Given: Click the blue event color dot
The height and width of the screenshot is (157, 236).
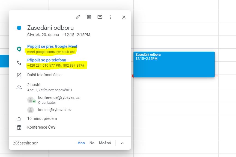Looking at the screenshot, I should (x=19, y=28).
